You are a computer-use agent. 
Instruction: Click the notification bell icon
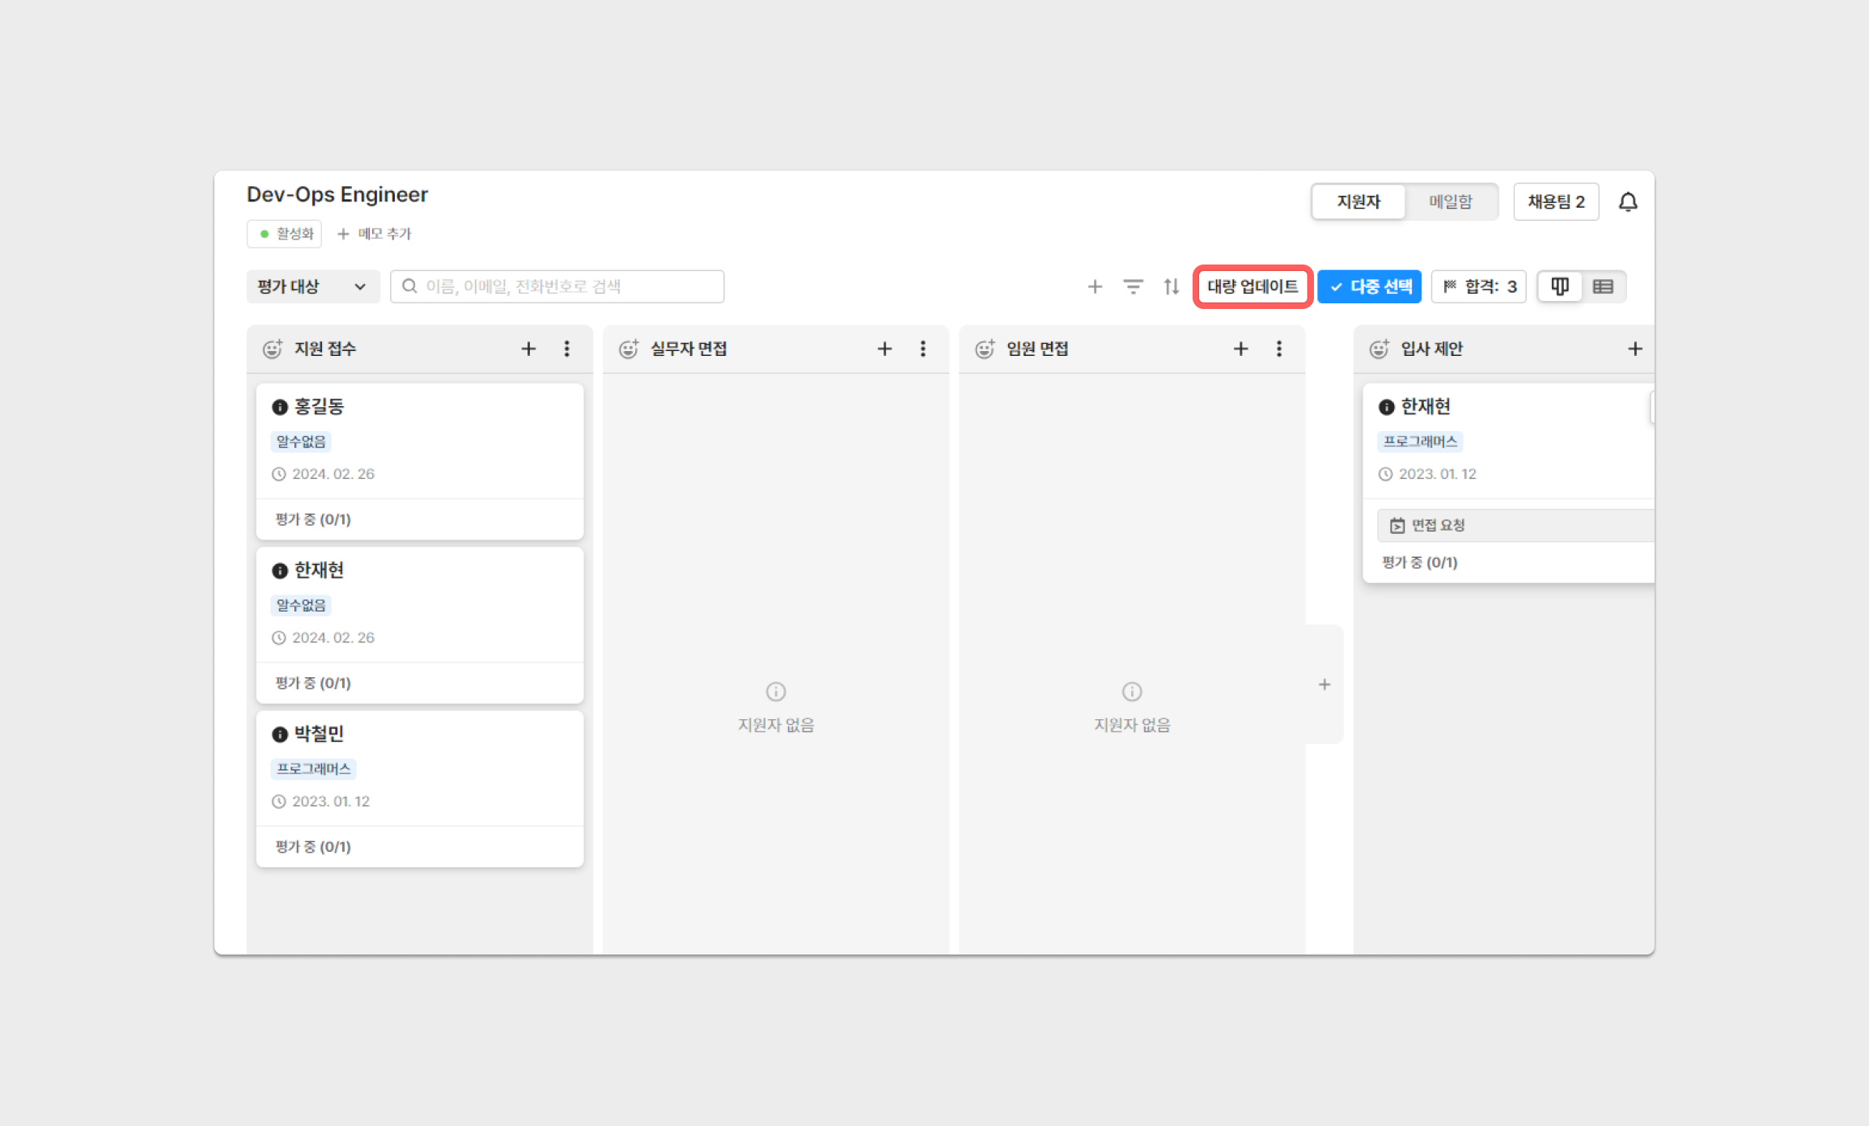[1628, 201]
